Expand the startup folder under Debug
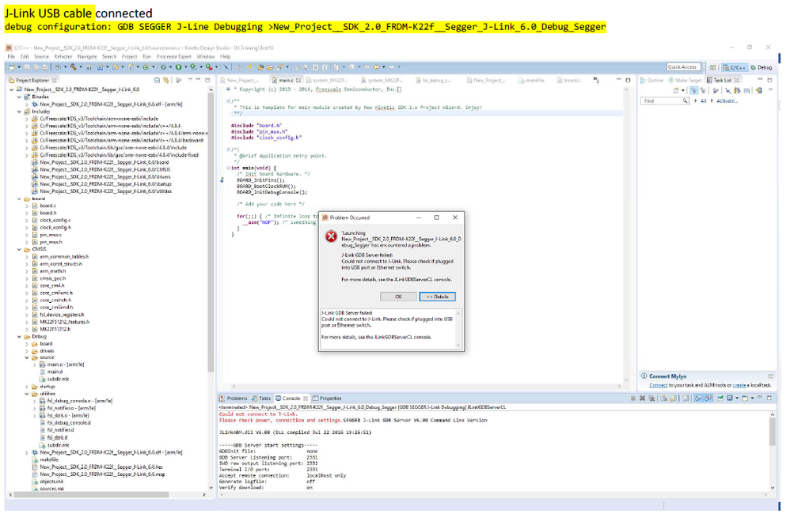 (27, 387)
